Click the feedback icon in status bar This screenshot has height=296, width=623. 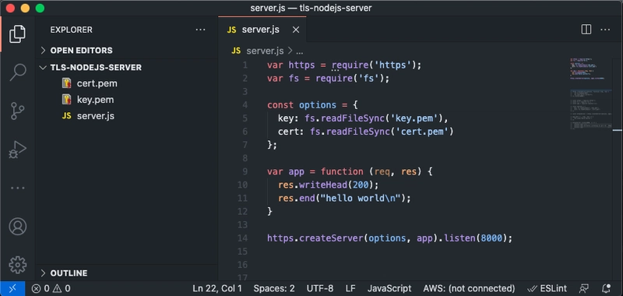(583, 288)
